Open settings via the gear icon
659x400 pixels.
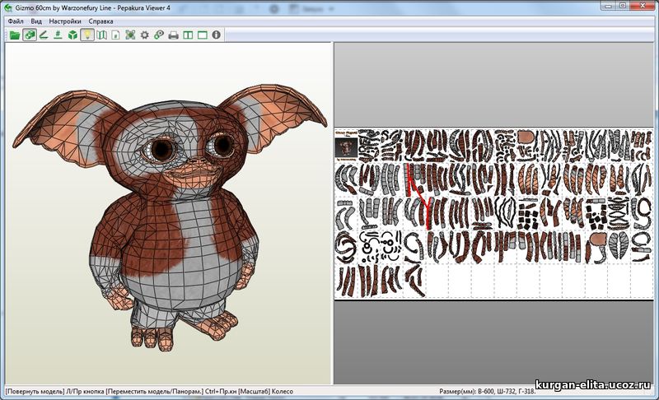pyautogui.click(x=145, y=35)
